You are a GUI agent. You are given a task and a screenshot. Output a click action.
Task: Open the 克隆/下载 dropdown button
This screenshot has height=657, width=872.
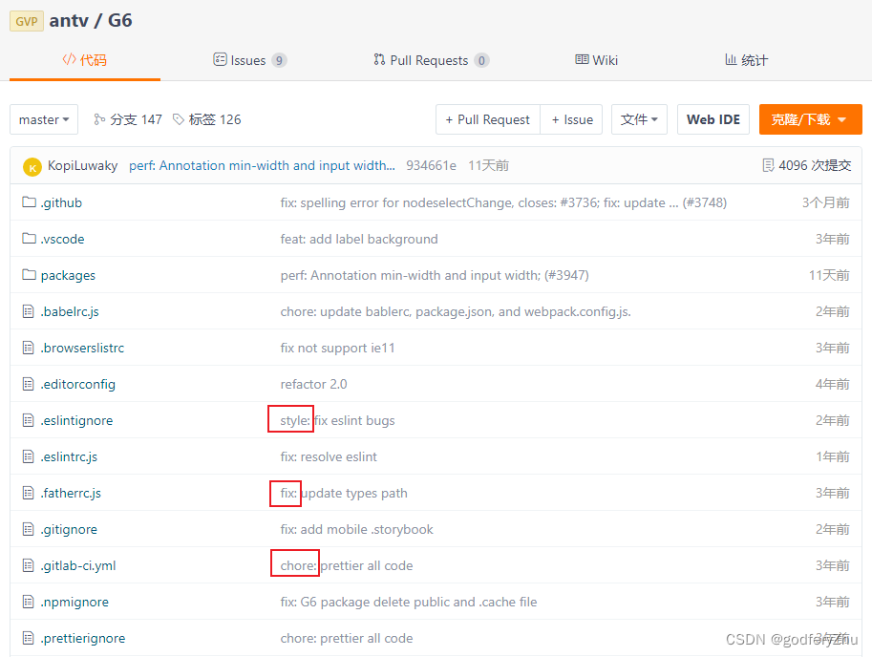coord(810,119)
